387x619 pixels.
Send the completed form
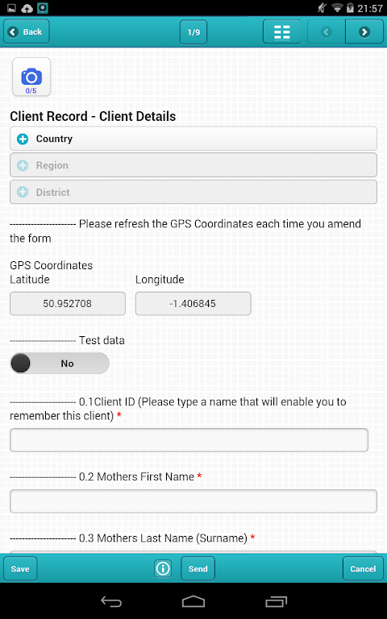pyautogui.click(x=198, y=568)
